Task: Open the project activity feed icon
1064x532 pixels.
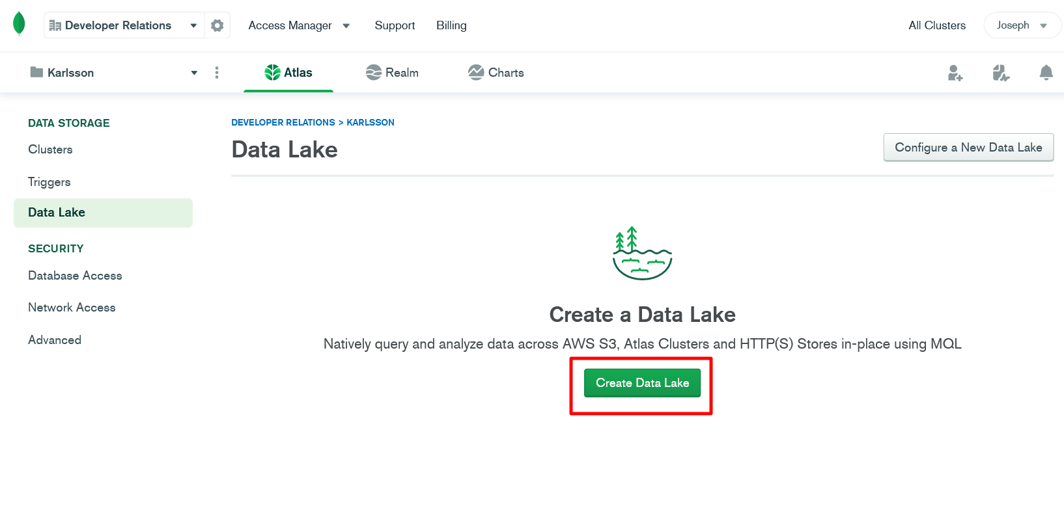Action: (x=1001, y=73)
